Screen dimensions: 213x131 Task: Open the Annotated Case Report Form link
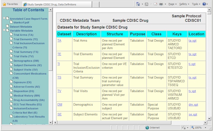[29, 19]
